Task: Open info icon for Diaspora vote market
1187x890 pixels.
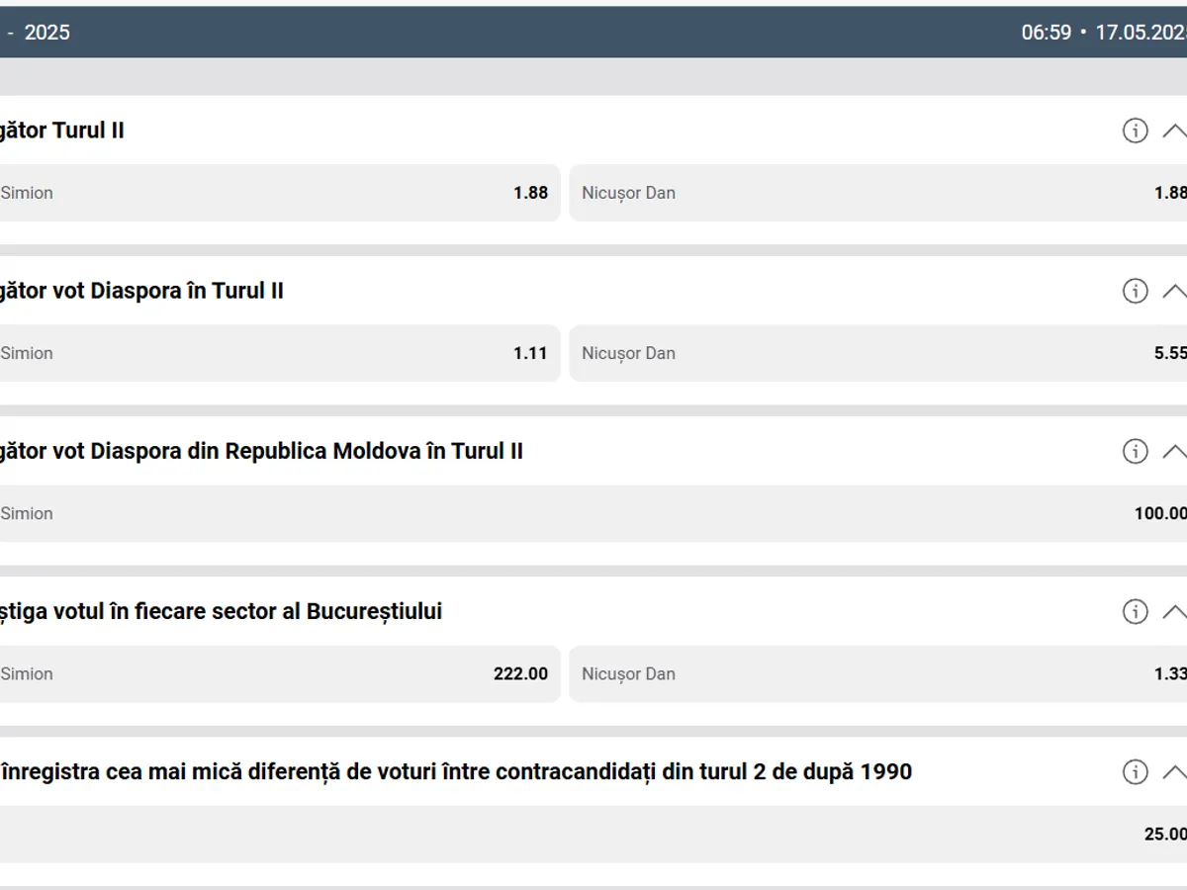Action: pyautogui.click(x=1135, y=291)
